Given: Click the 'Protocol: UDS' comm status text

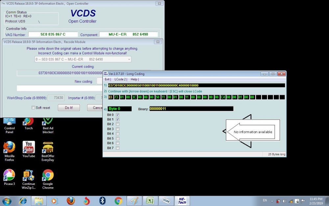Looking at the screenshot, I should coord(15,21).
